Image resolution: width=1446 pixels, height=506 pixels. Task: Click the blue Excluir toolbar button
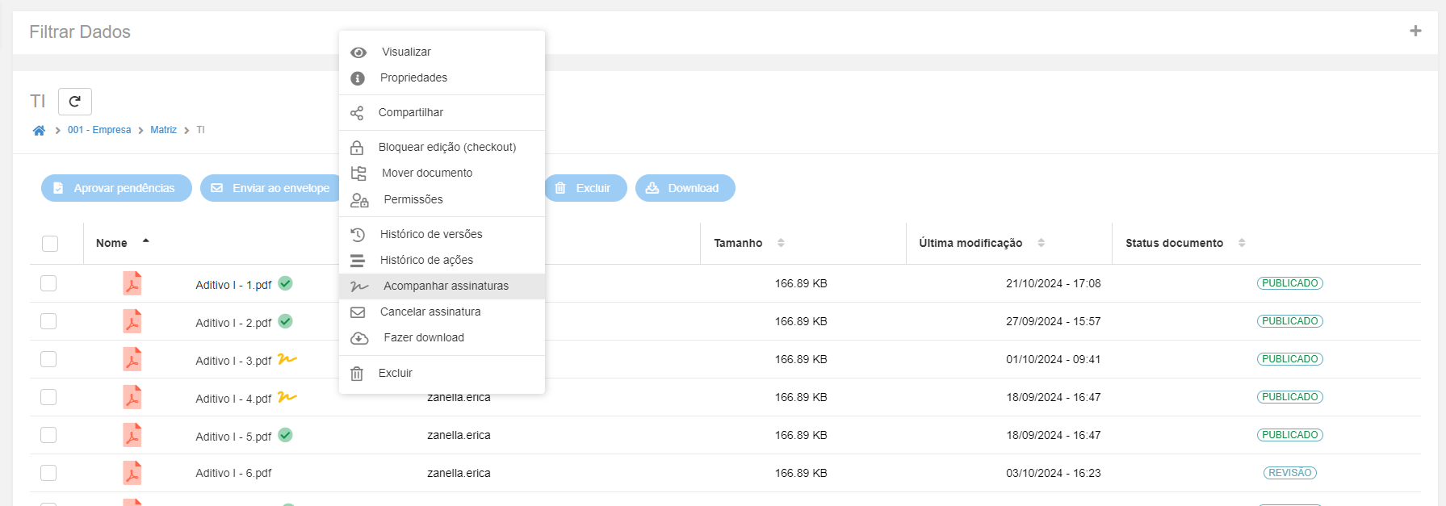(585, 188)
